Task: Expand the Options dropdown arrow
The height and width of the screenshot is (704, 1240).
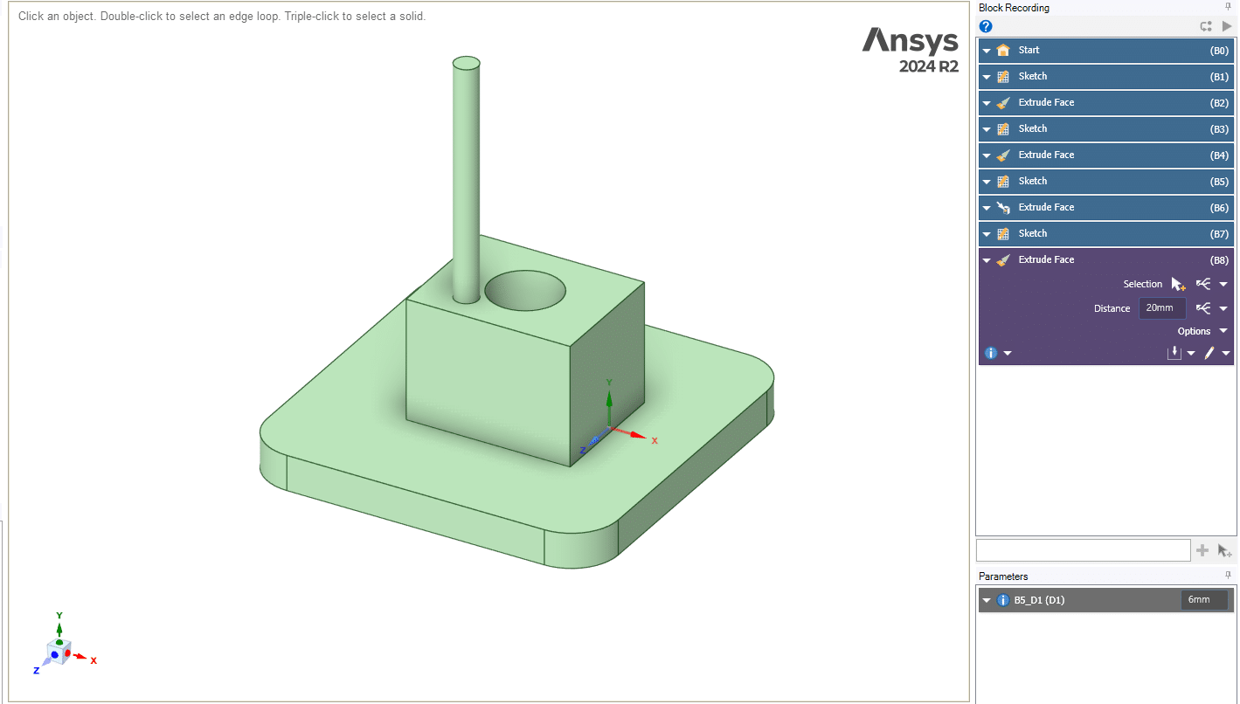Action: [1223, 331]
